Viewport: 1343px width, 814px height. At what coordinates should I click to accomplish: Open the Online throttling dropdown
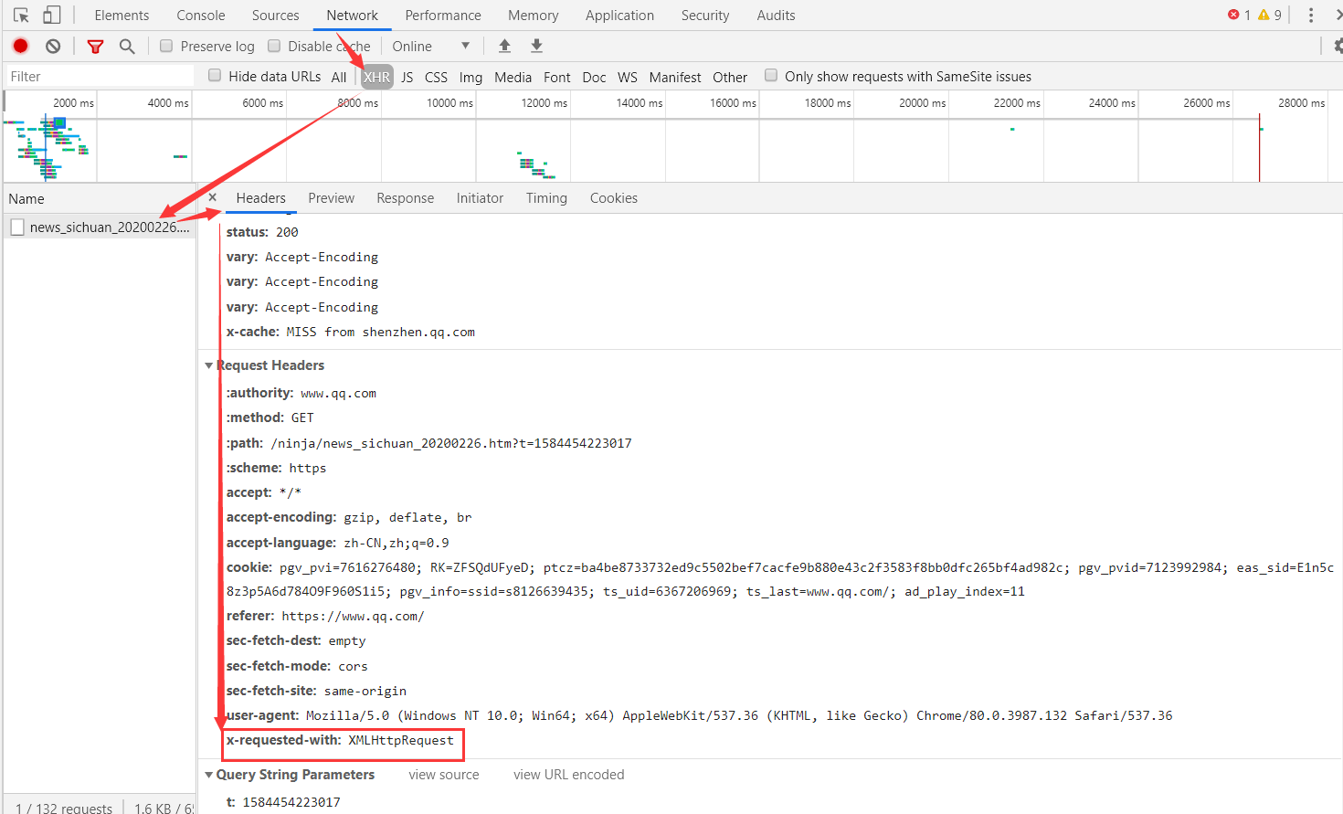click(430, 46)
